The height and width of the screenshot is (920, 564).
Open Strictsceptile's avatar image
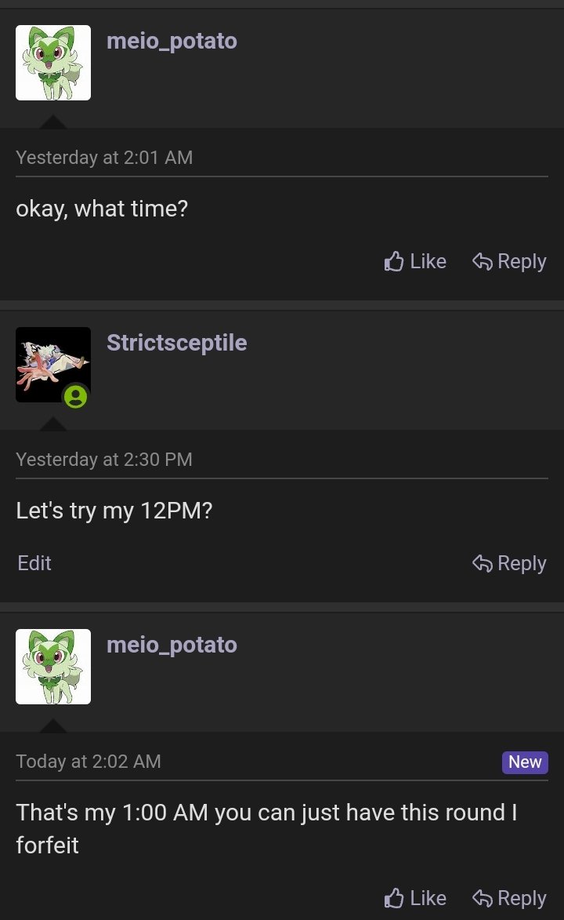point(49,361)
